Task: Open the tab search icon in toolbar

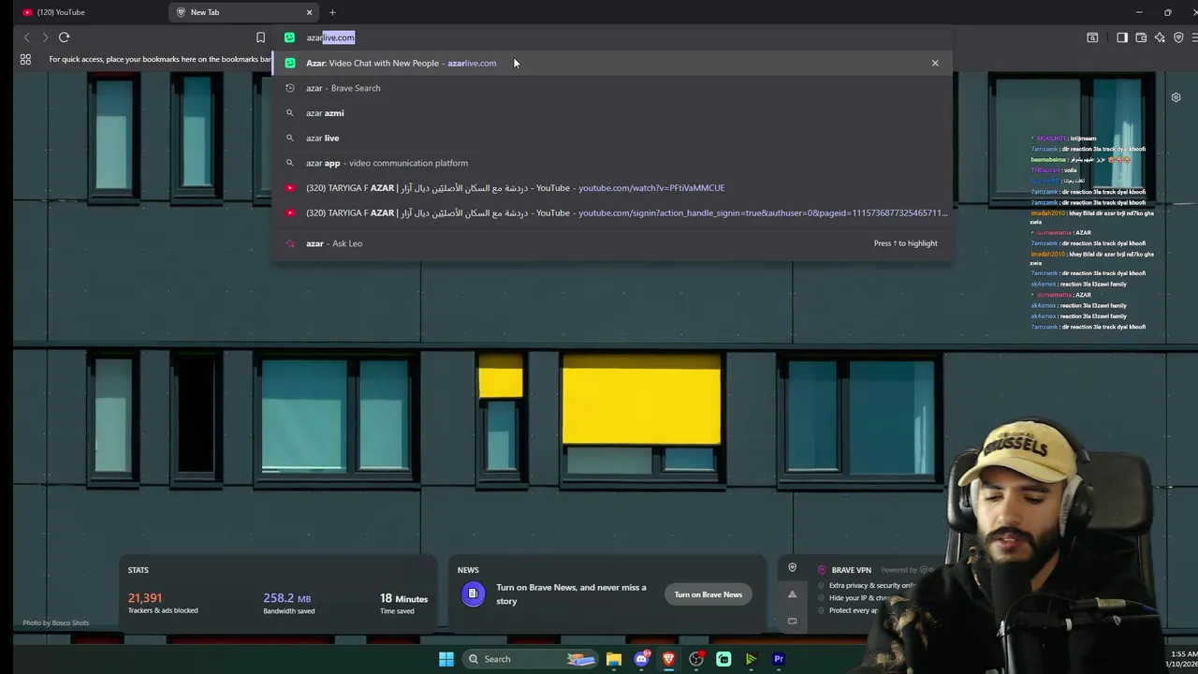Action: (1092, 37)
